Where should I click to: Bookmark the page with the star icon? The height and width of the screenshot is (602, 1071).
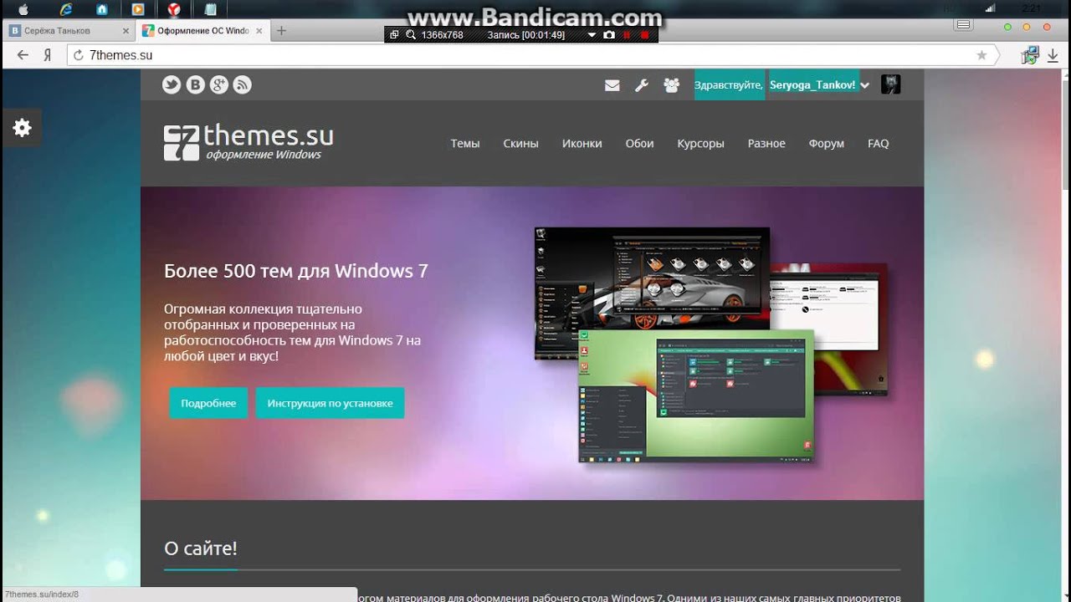[981, 55]
